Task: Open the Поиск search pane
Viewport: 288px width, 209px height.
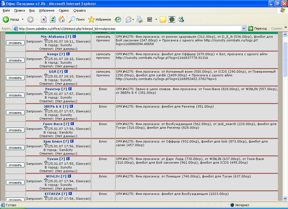Action: (x=77, y=19)
